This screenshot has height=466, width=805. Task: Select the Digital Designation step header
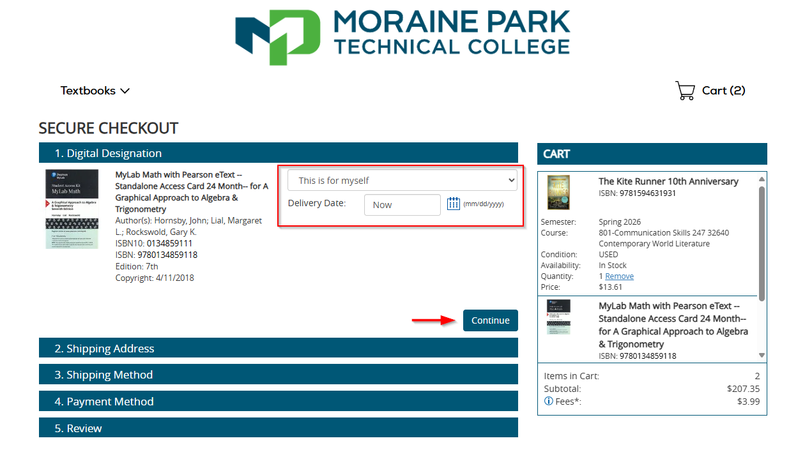pyautogui.click(x=278, y=153)
